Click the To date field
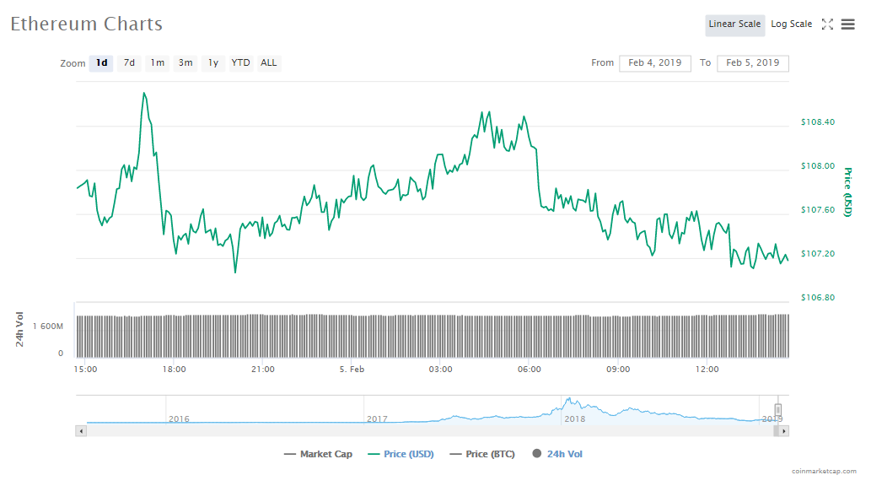This screenshot has height=486, width=871. (752, 63)
